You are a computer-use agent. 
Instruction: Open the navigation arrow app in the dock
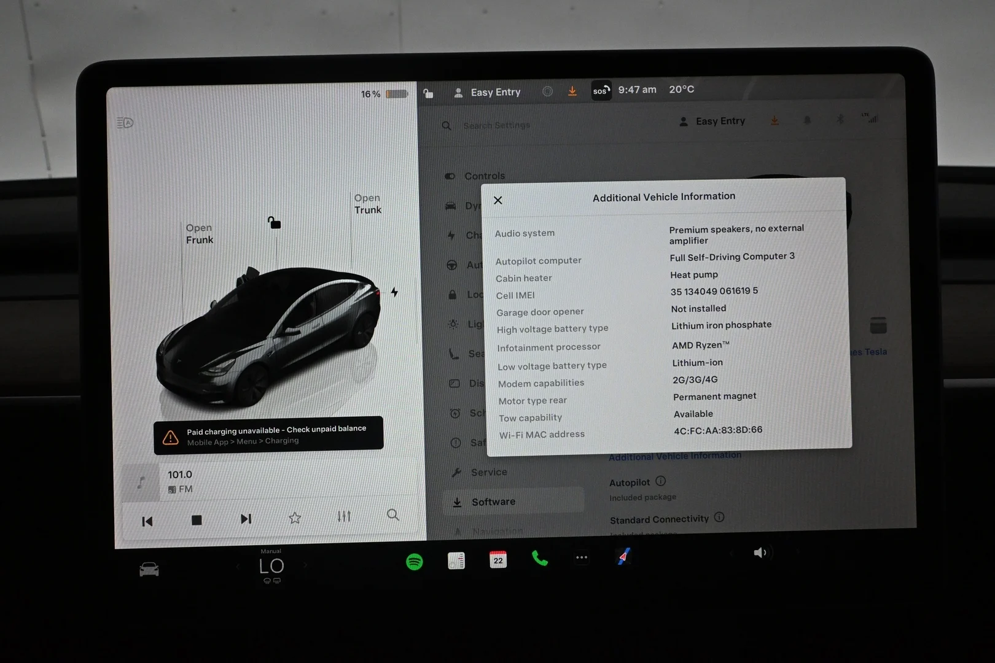[623, 556]
